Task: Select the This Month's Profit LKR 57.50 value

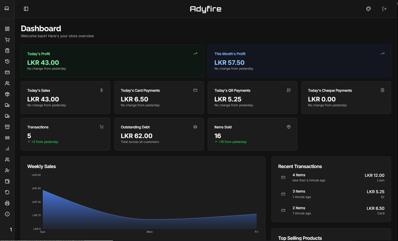Action: click(x=229, y=63)
